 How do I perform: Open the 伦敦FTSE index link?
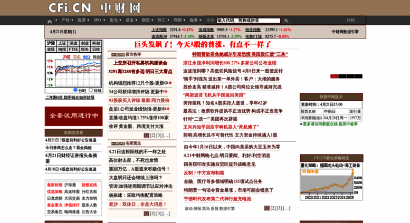pyautogui.click(x=253, y=36)
